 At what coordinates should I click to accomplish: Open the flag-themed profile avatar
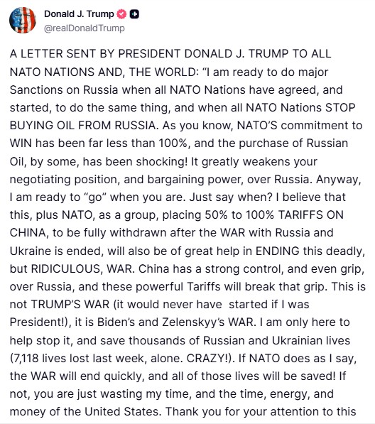click(23, 20)
